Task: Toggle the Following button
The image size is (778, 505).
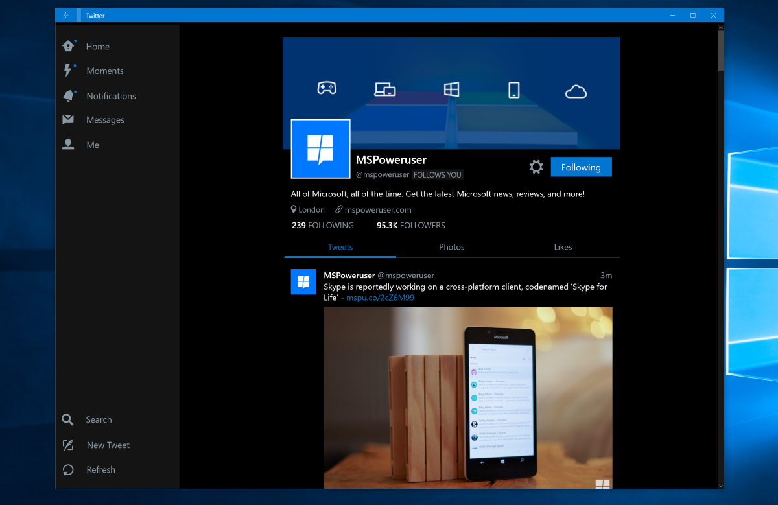Action: (581, 167)
